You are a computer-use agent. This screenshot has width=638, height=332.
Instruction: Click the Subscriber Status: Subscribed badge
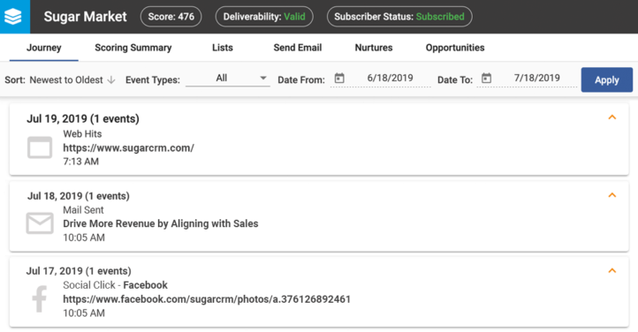point(399,17)
